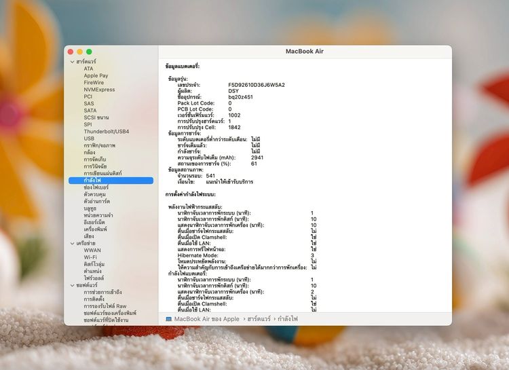509x370 pixels.
Task: Select ตัวควบคุม sidebar item
Action: tap(94, 194)
